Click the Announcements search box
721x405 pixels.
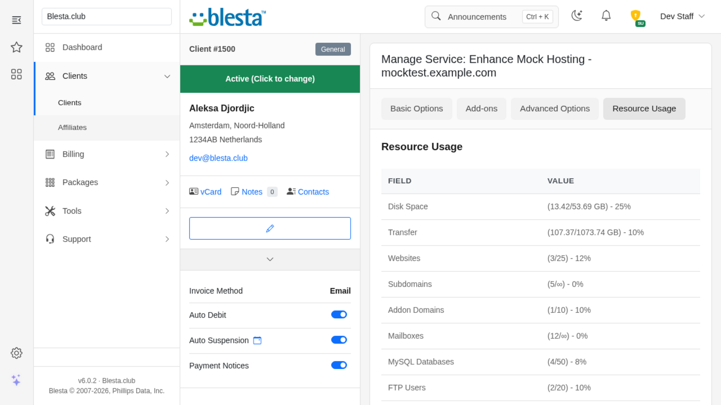tap(492, 17)
